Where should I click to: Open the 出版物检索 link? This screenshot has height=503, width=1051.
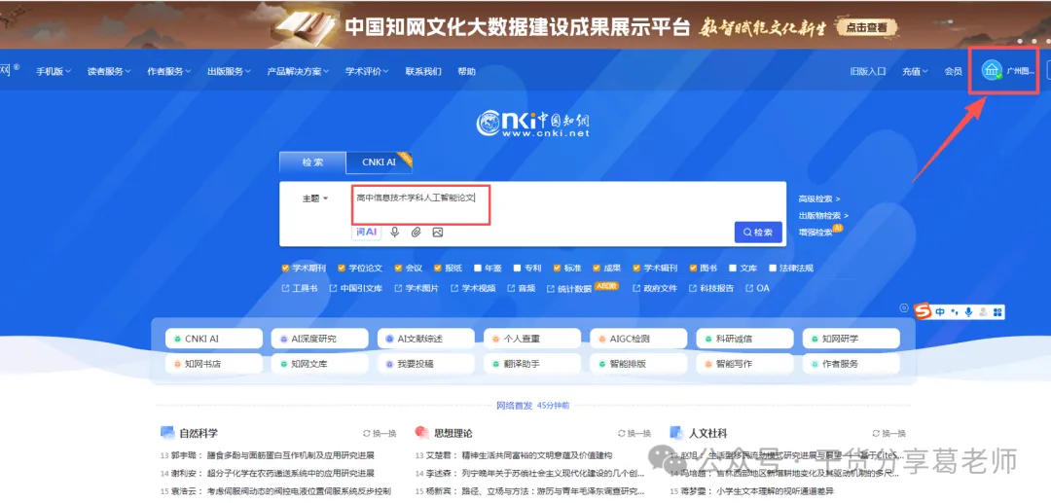point(823,216)
